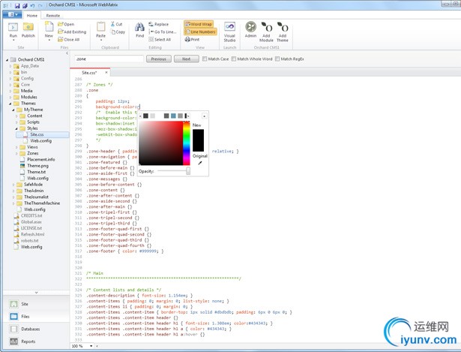461x352 pixels.
Task: Run the site using the Run icon
Action: point(13,27)
